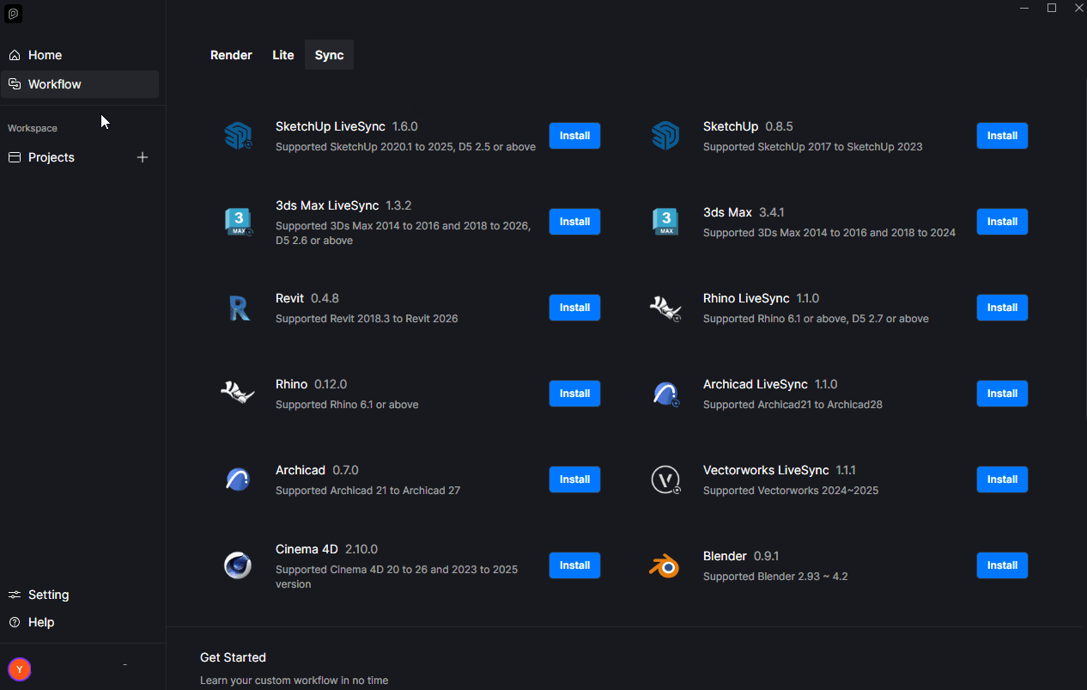Viewport: 1087px width, 690px height.
Task: Install Revit 0.4.8 plugin
Action: tap(574, 308)
